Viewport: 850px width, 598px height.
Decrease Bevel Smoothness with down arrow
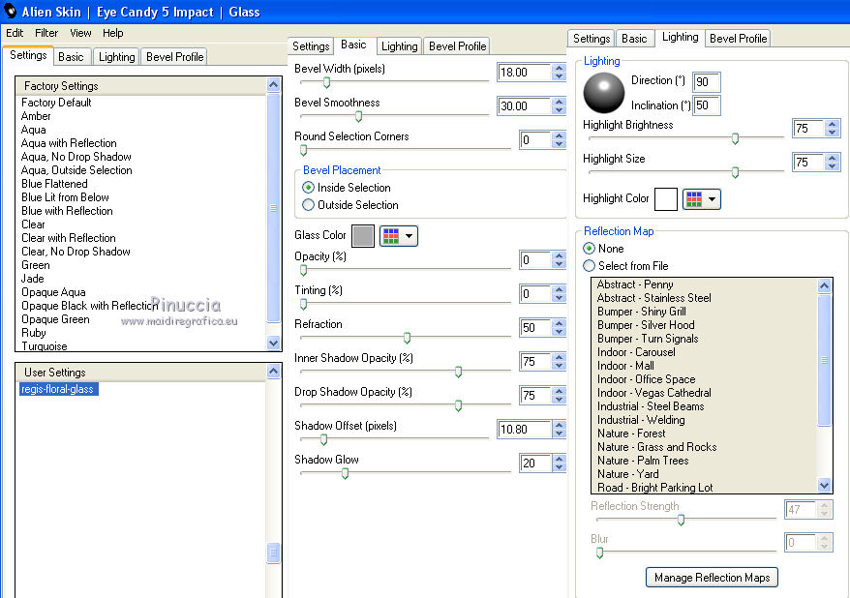pos(559,110)
